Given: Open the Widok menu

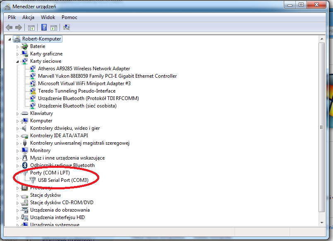Looking at the screenshot, I should coord(48,17).
